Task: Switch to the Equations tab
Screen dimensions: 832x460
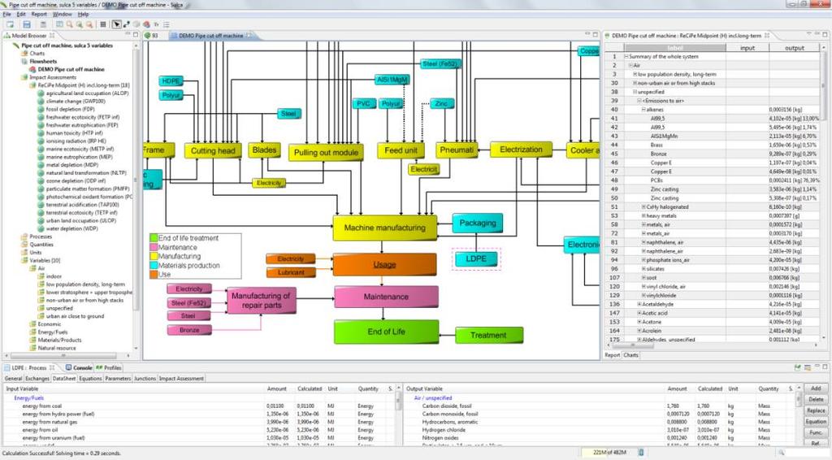Action: (90, 378)
